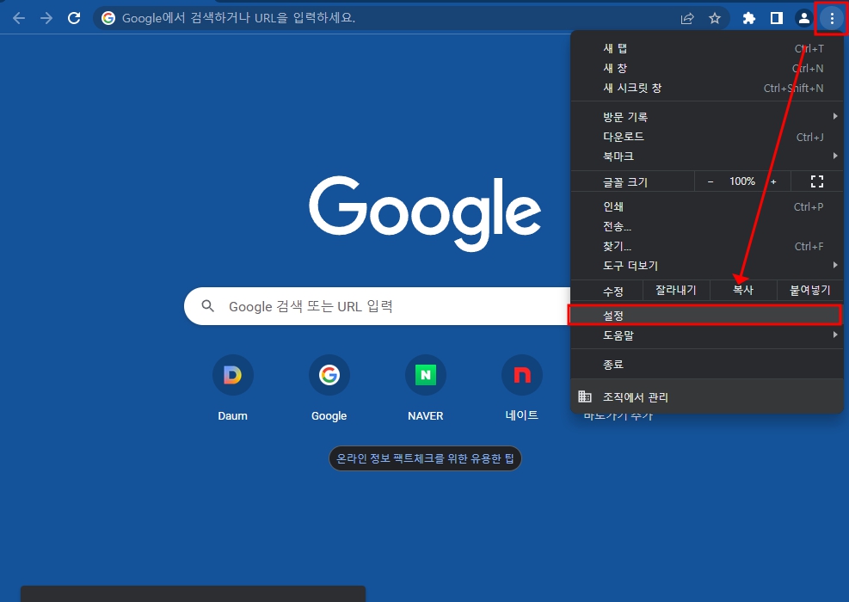Click the 잘라내기 button
The width and height of the screenshot is (849, 602).
point(676,290)
